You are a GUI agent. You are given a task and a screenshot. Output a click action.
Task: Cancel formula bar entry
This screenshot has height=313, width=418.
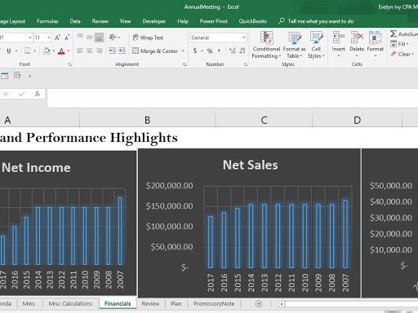click(6, 94)
